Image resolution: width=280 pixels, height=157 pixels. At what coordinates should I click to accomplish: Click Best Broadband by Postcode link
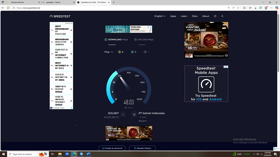point(62,30)
